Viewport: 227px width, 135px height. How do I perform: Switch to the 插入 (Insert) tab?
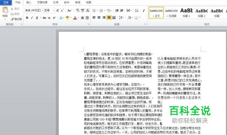pyautogui.click(x=29, y=2)
